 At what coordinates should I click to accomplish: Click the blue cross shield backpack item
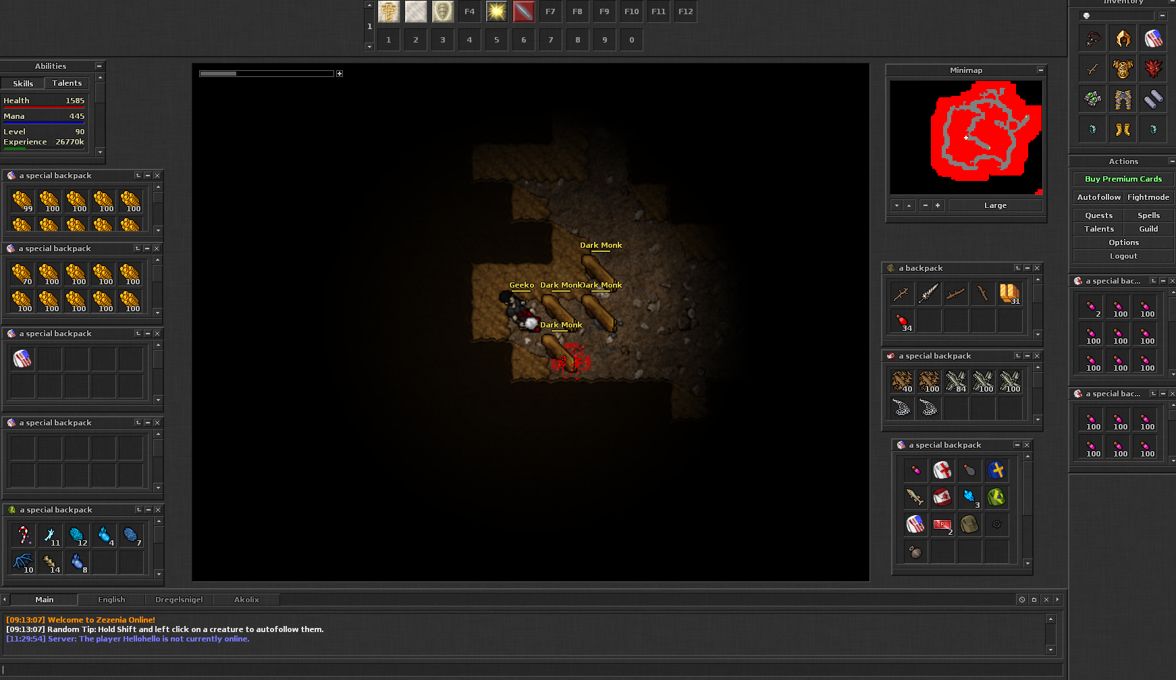pos(996,470)
